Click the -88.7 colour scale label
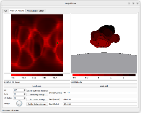 (13, 78)
